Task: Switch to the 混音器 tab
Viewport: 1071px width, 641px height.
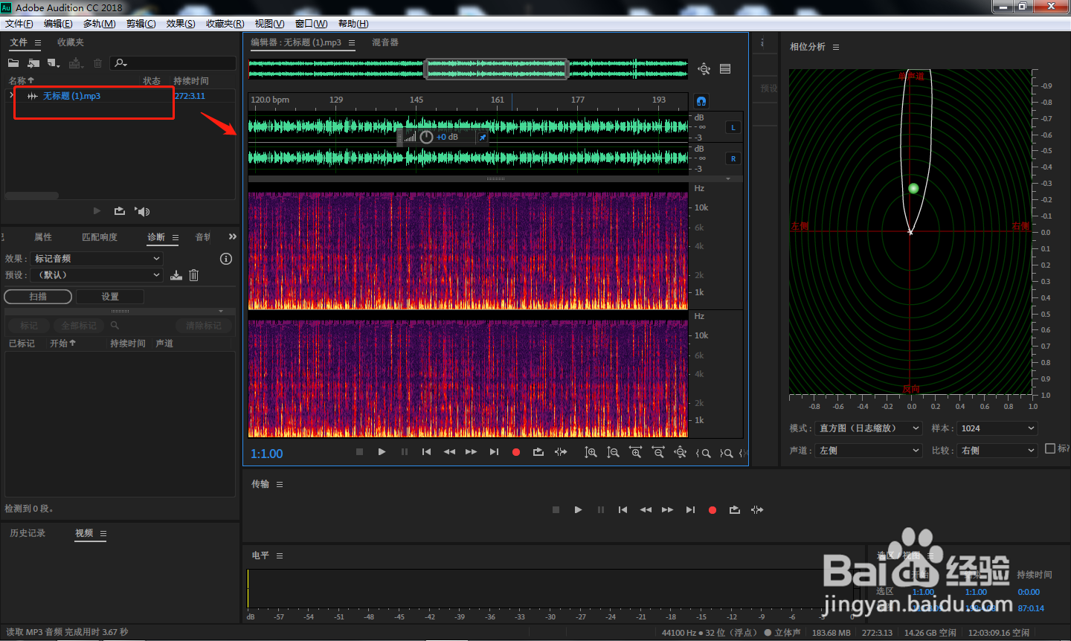Action: click(x=385, y=42)
